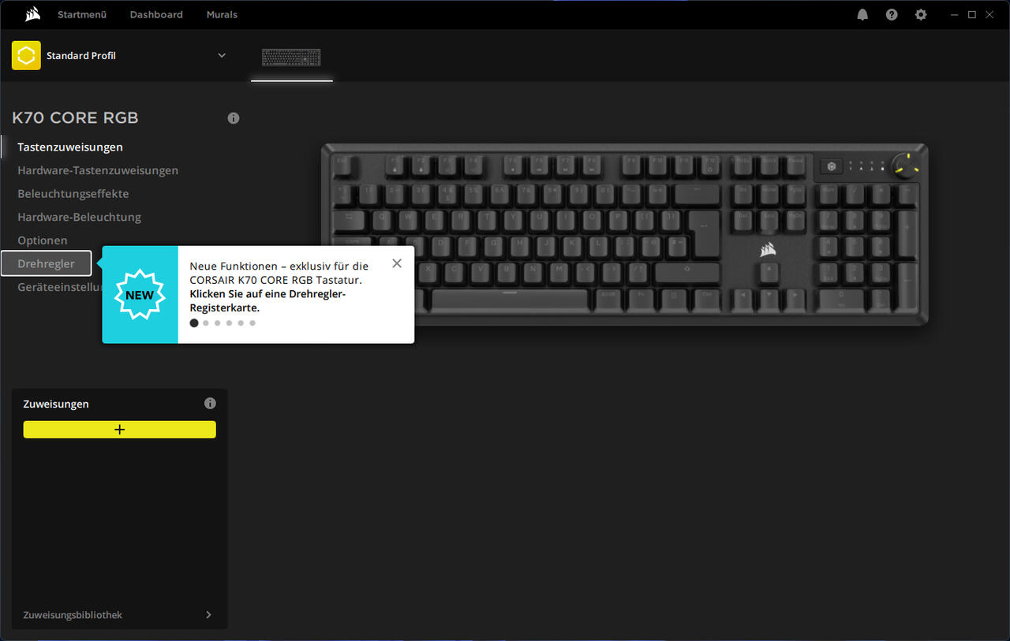Open help via the question mark icon
This screenshot has height=641, width=1010.
tap(892, 14)
